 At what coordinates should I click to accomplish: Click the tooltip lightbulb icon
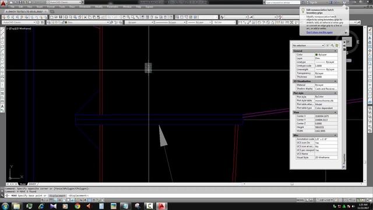pos(303,10)
